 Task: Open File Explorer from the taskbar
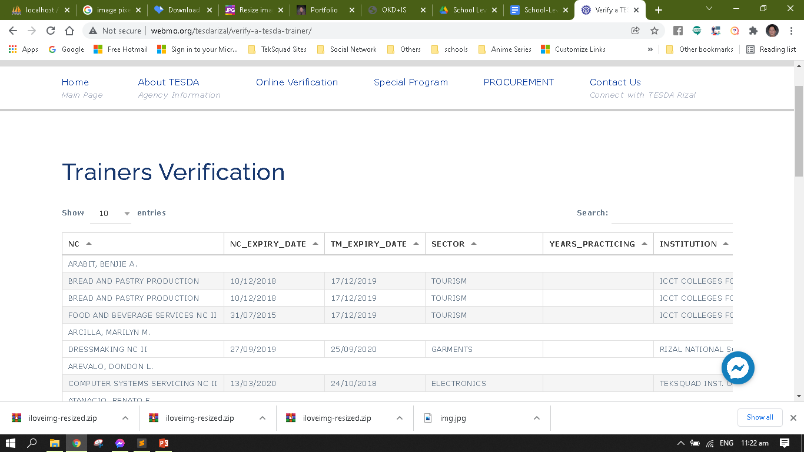click(x=54, y=443)
